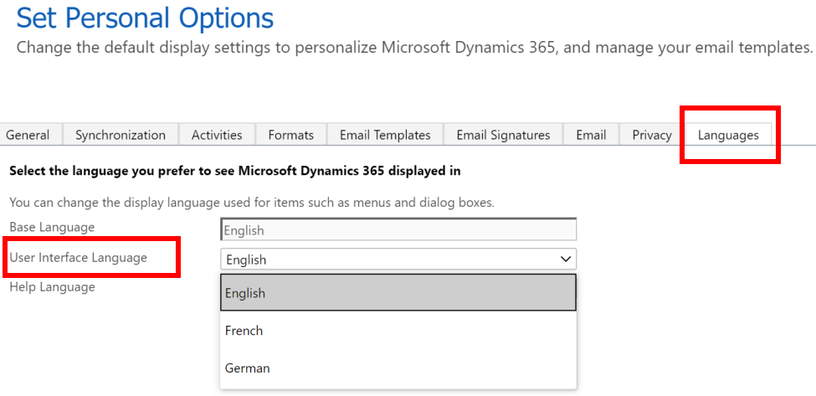Screen dimensions: 816x396
Task: Click the Set Personal Options heading
Action: 145,18
